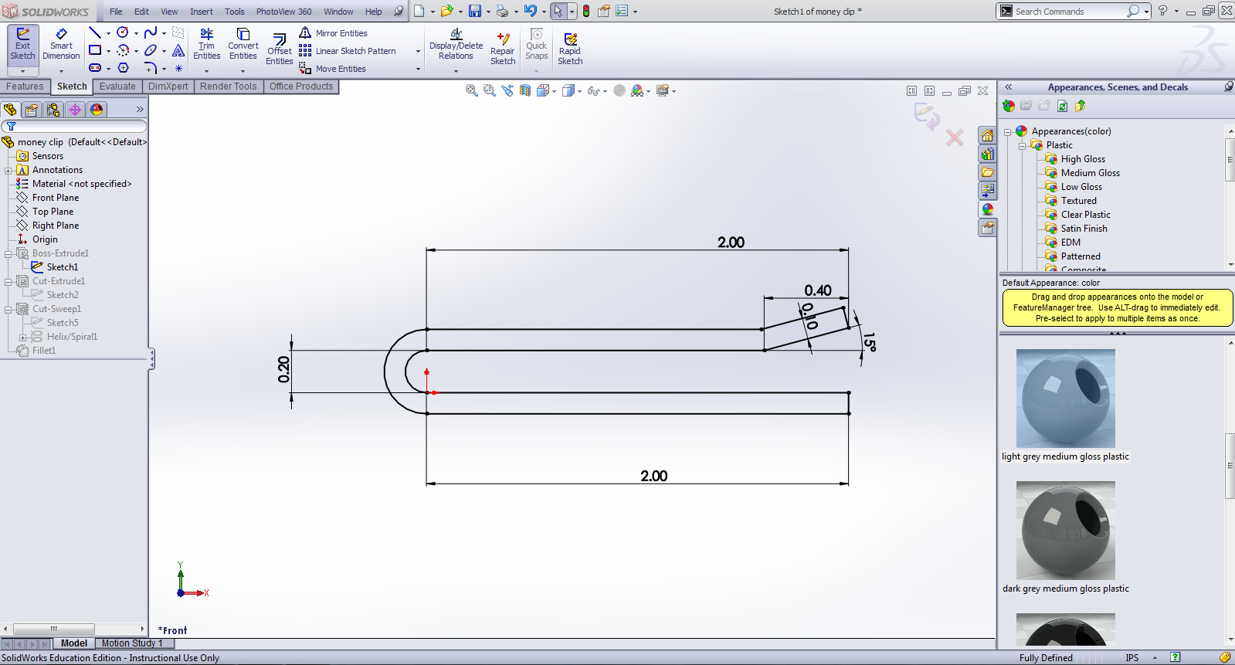The height and width of the screenshot is (665, 1235).
Task: Select the Polygon sketch tool
Action: 123,68
